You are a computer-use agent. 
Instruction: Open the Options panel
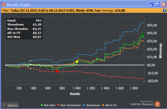10,106
